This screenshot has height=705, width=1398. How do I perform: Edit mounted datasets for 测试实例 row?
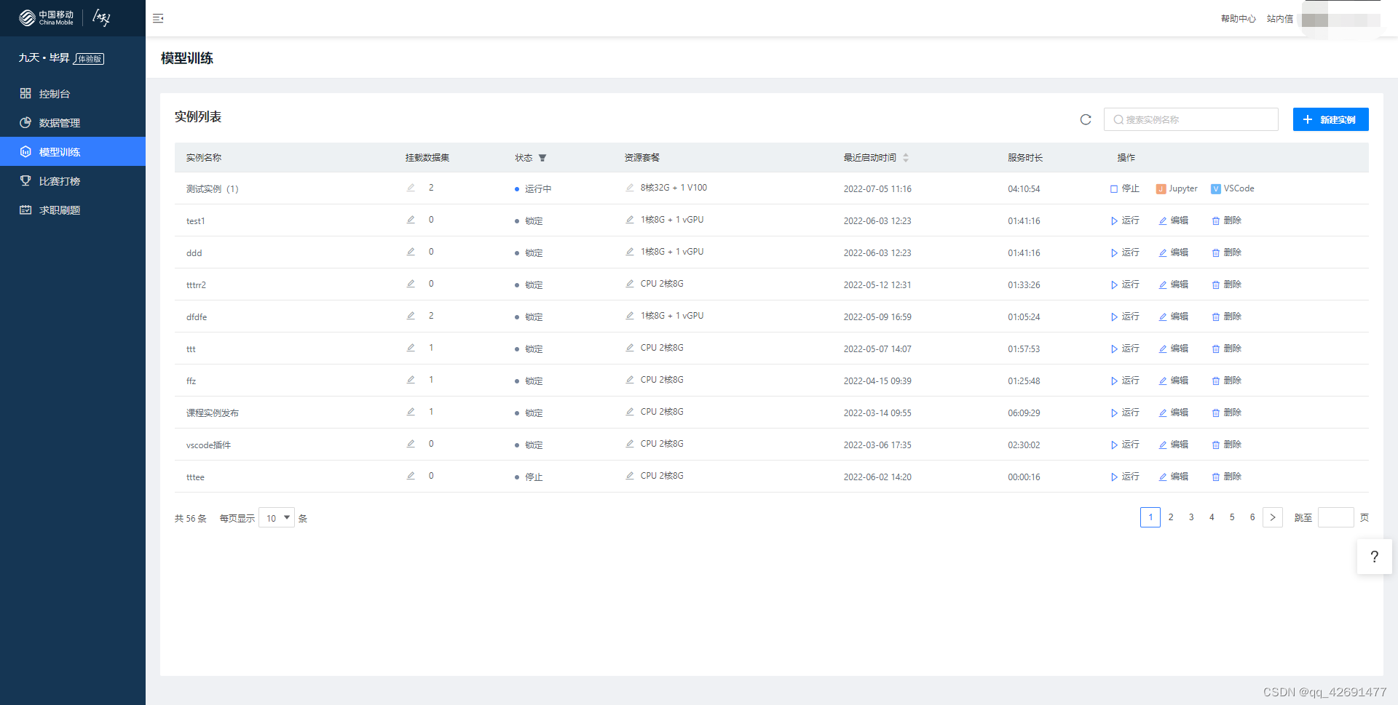point(411,188)
